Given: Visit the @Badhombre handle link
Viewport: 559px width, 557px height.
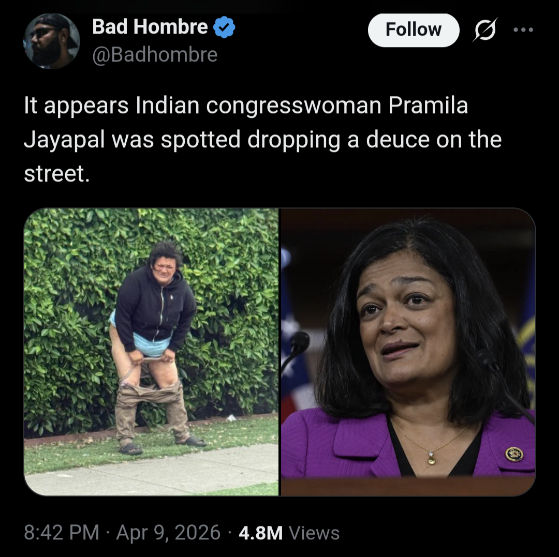Looking at the screenshot, I should (x=155, y=54).
